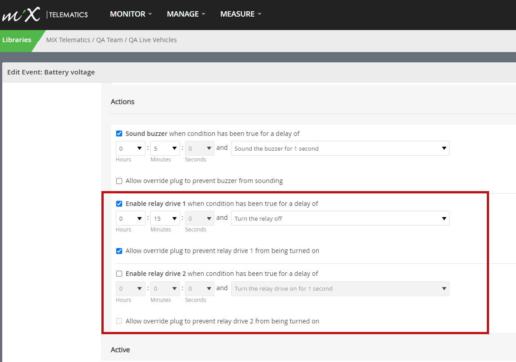Open relay drive 2 Hours dropdown
This screenshot has height=362, width=516.
(x=130, y=288)
